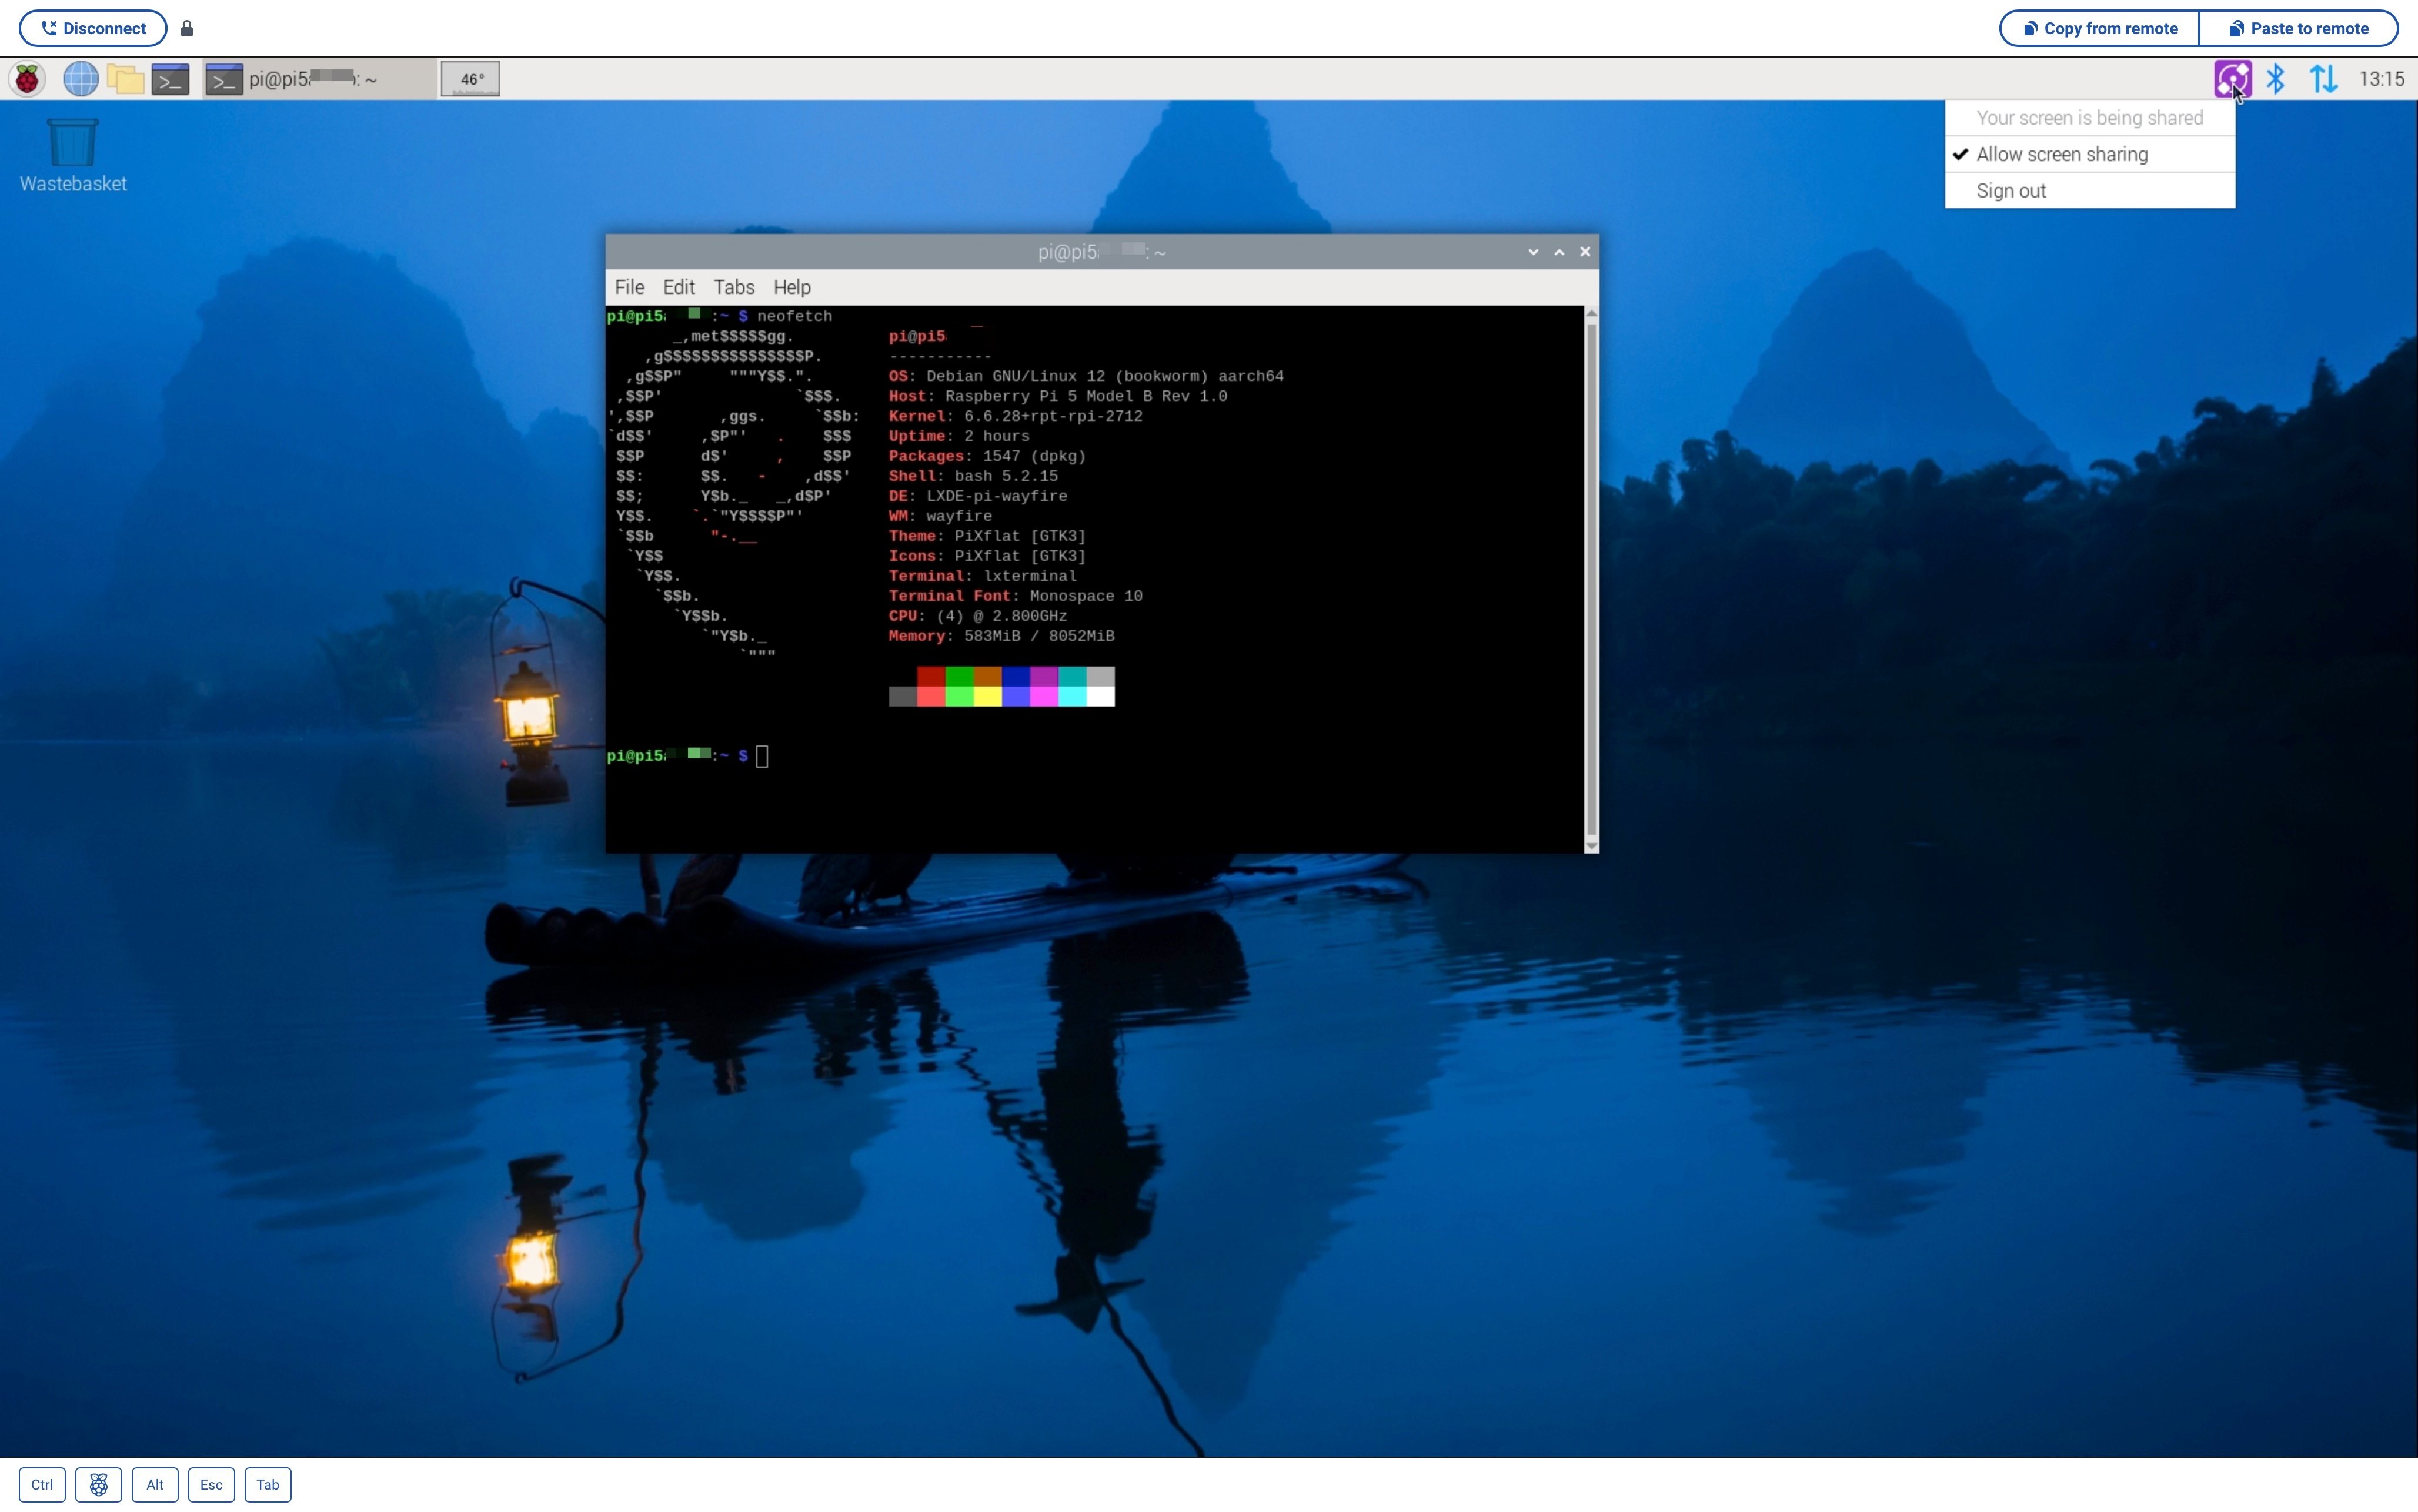The height and width of the screenshot is (1512, 2418).
Task: Open the Raspberry Pi main menu
Action: pyautogui.click(x=28, y=79)
